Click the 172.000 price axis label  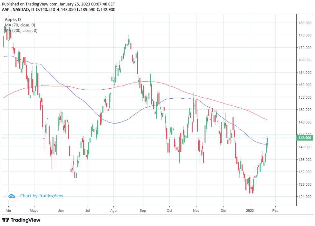click(305, 48)
